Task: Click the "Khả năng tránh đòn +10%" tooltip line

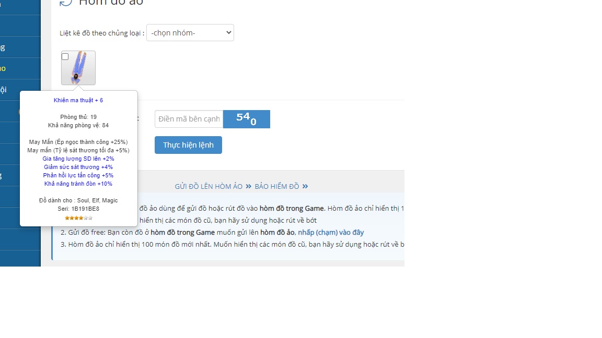Action: [78, 184]
